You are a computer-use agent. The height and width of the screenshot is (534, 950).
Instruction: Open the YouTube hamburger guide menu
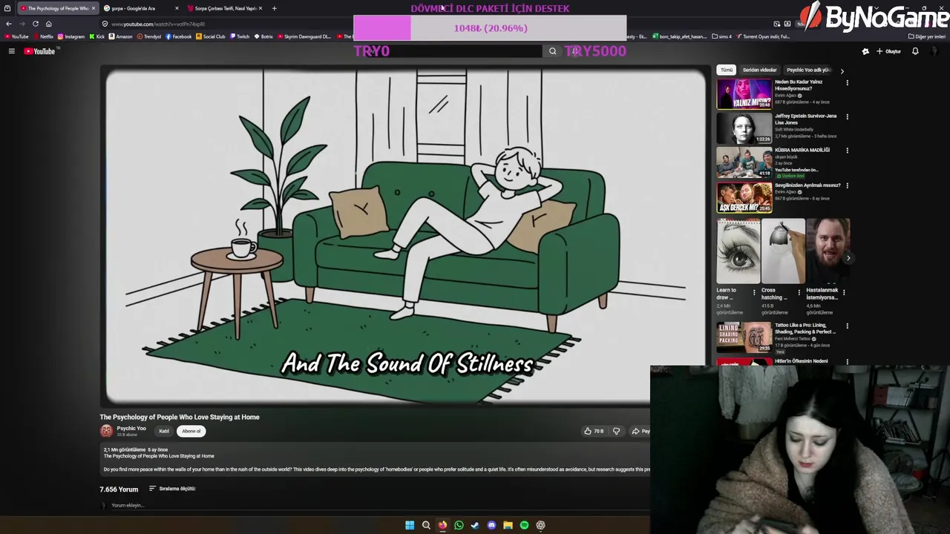point(12,51)
